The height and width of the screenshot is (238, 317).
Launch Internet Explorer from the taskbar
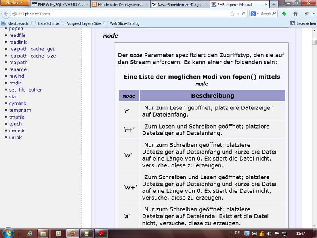point(30,233)
